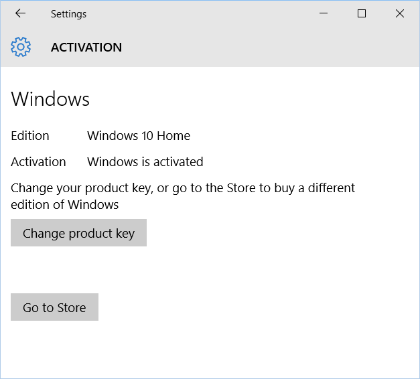The image size is (420, 379).
Task: Maximize the Settings window
Action: click(x=362, y=13)
